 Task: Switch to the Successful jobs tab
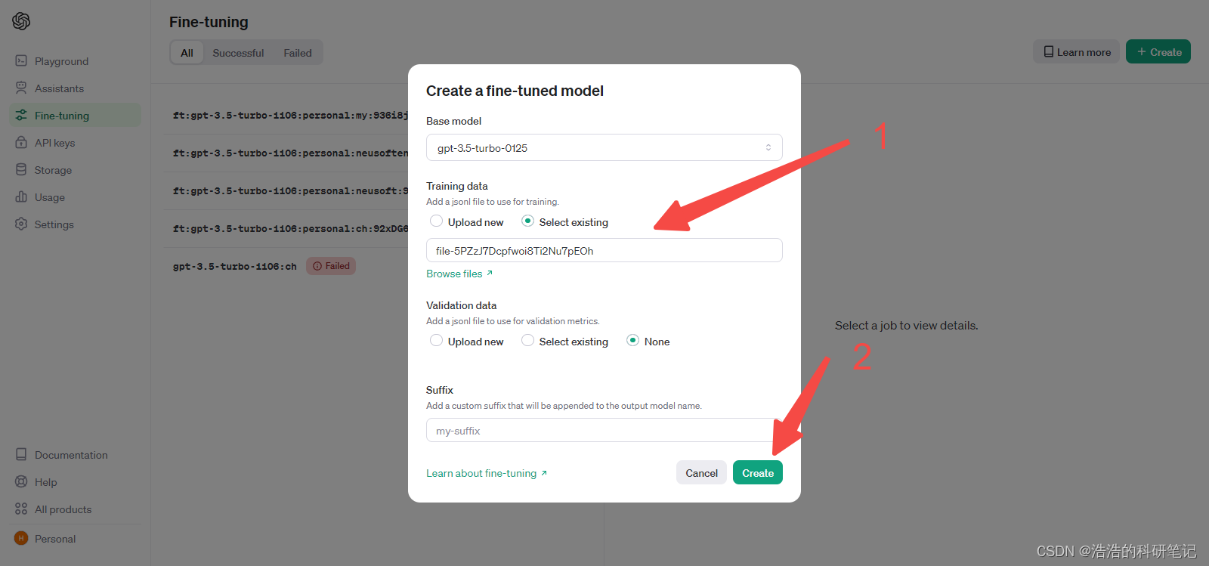point(238,53)
